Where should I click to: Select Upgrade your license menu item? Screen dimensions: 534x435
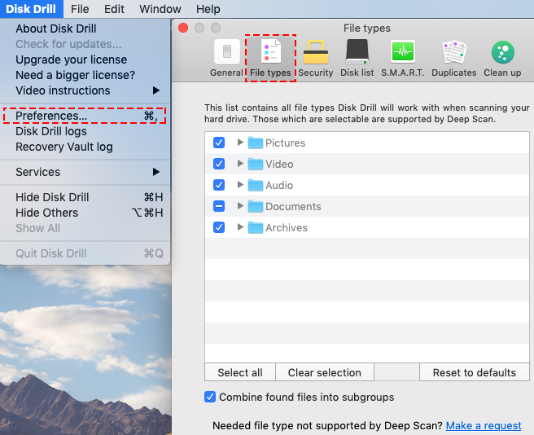pos(85,59)
